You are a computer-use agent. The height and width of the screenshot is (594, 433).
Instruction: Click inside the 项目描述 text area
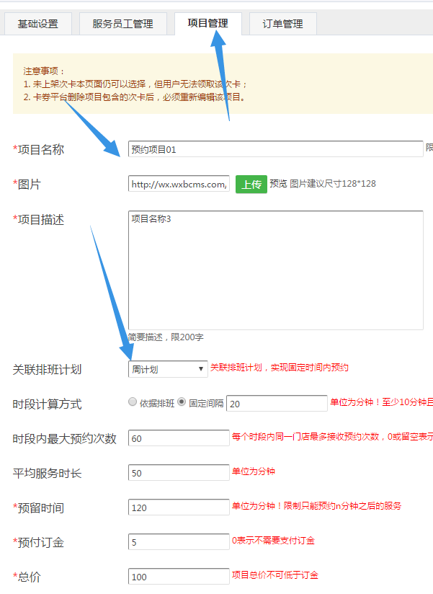tap(275, 270)
